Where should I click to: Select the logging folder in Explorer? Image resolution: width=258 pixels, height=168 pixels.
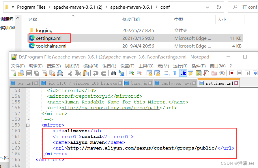click(44, 30)
